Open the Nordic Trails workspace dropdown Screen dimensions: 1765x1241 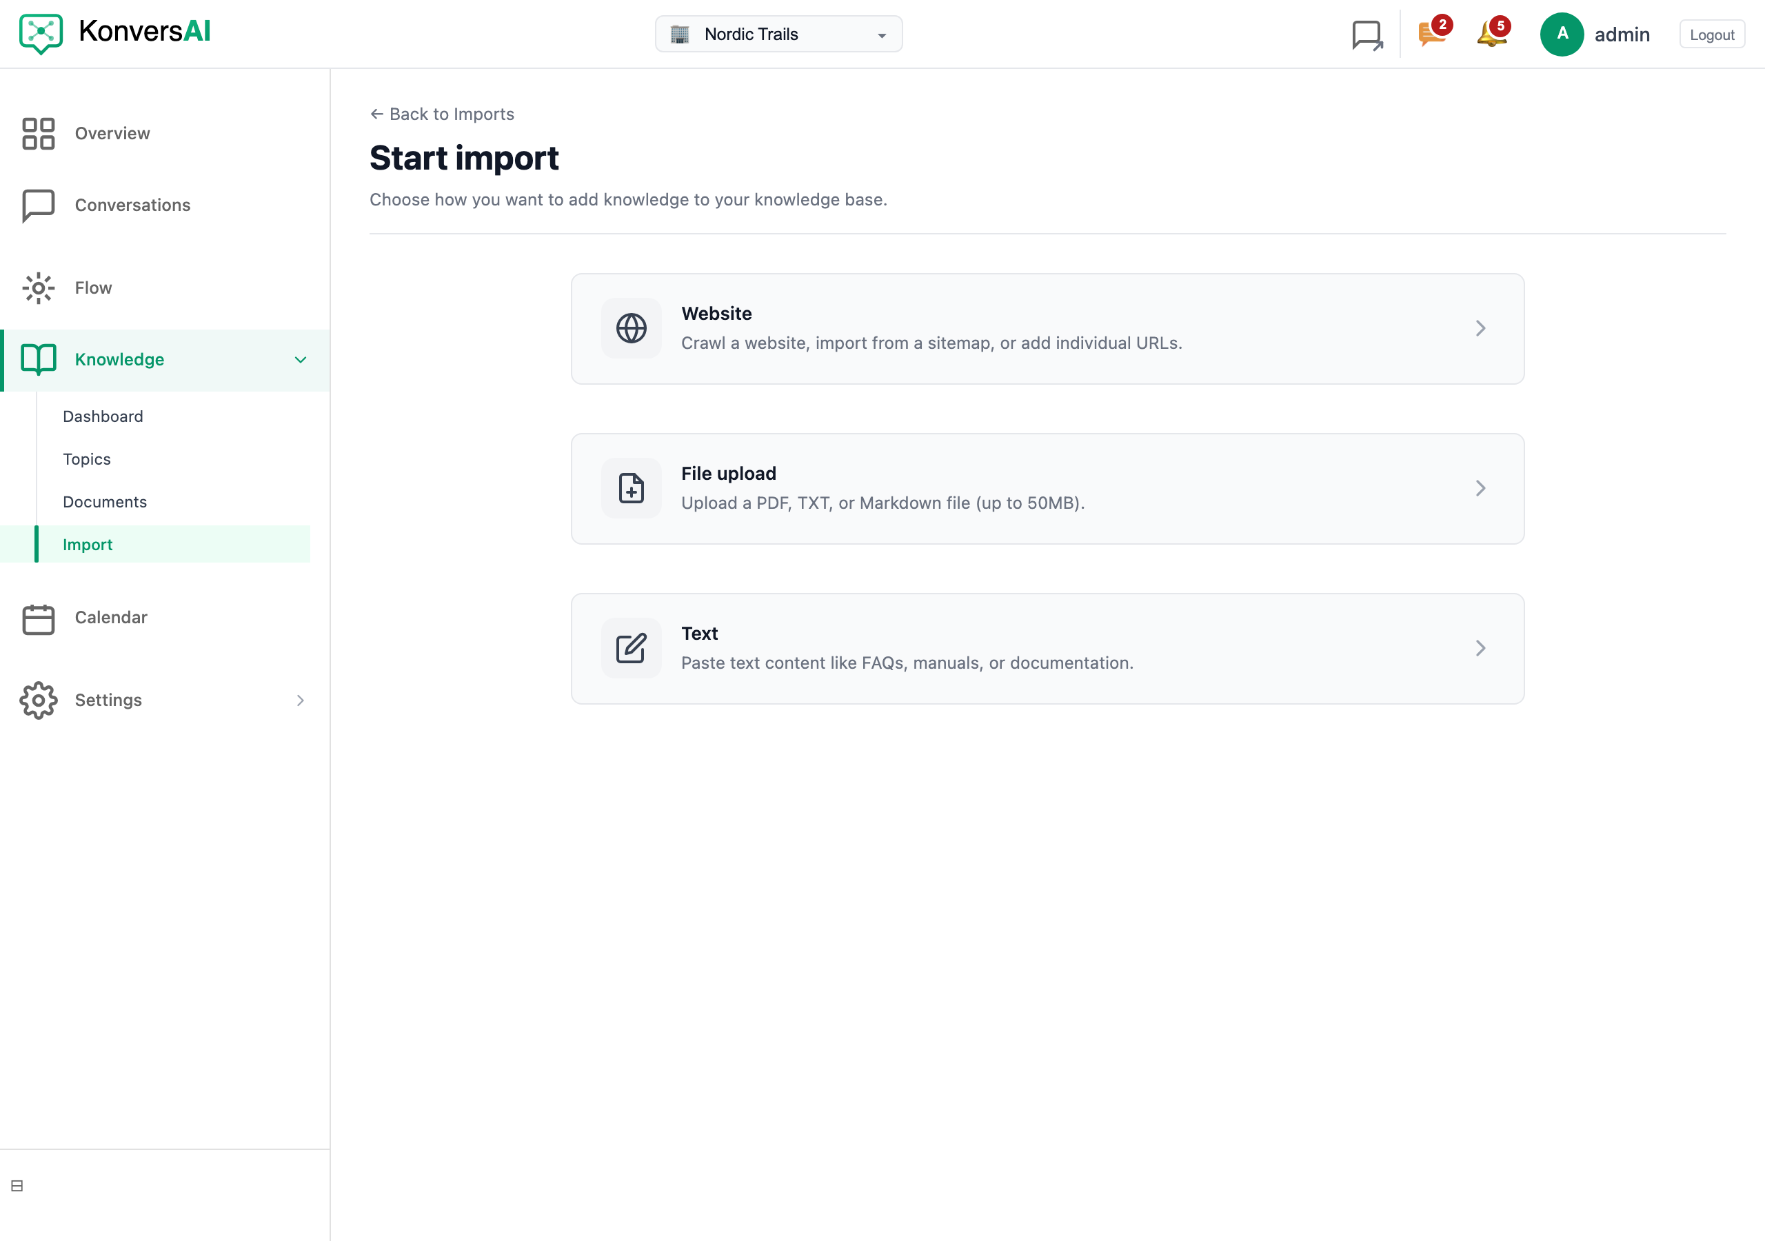(778, 34)
